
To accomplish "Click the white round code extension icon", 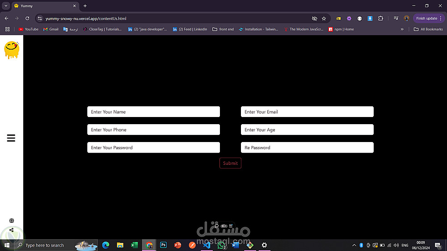I will [x=359, y=18].
